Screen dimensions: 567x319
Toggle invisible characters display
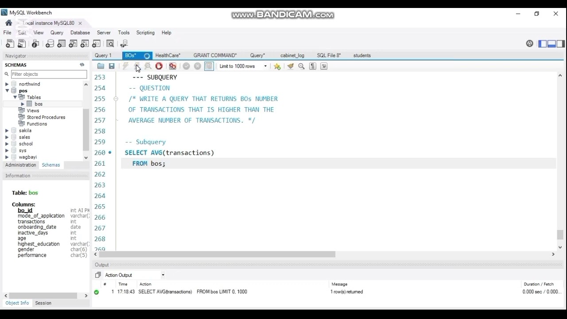coord(313,66)
